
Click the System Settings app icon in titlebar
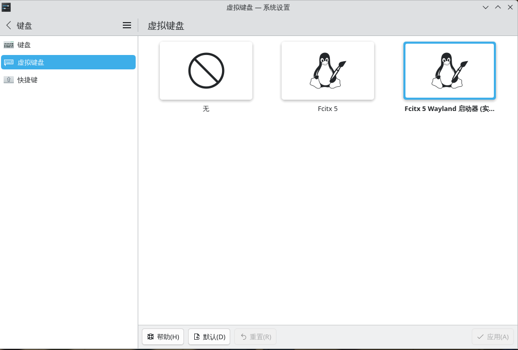pos(6,7)
